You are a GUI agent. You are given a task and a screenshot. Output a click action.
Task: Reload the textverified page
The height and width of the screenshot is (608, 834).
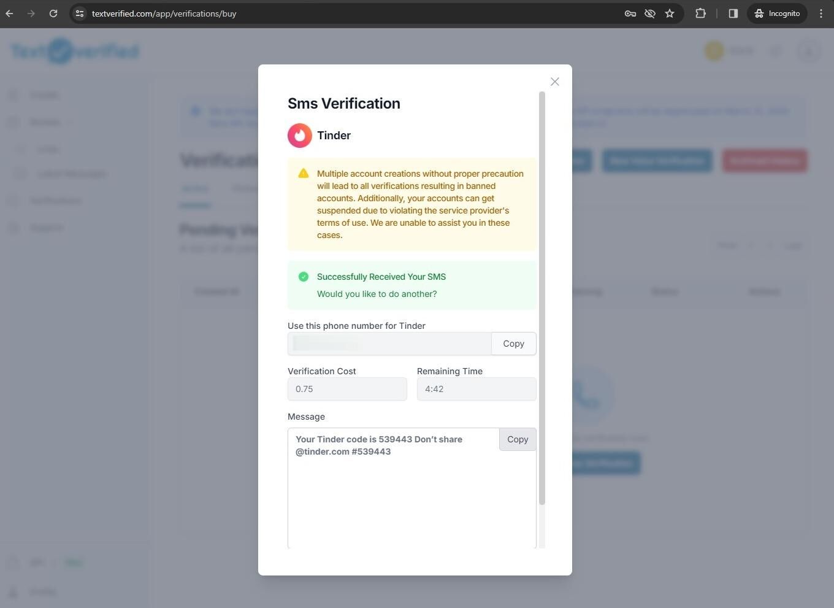click(53, 13)
